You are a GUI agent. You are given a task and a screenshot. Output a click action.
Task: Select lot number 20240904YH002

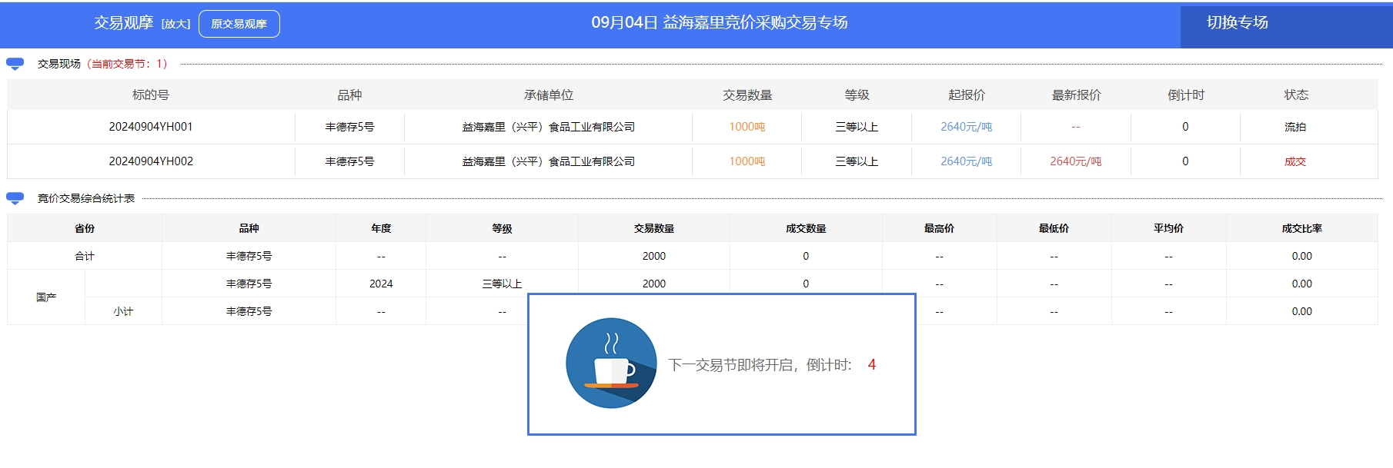tap(151, 161)
